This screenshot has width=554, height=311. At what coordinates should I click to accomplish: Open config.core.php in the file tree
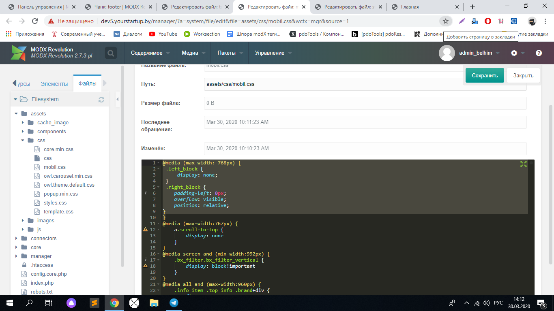coord(49,274)
